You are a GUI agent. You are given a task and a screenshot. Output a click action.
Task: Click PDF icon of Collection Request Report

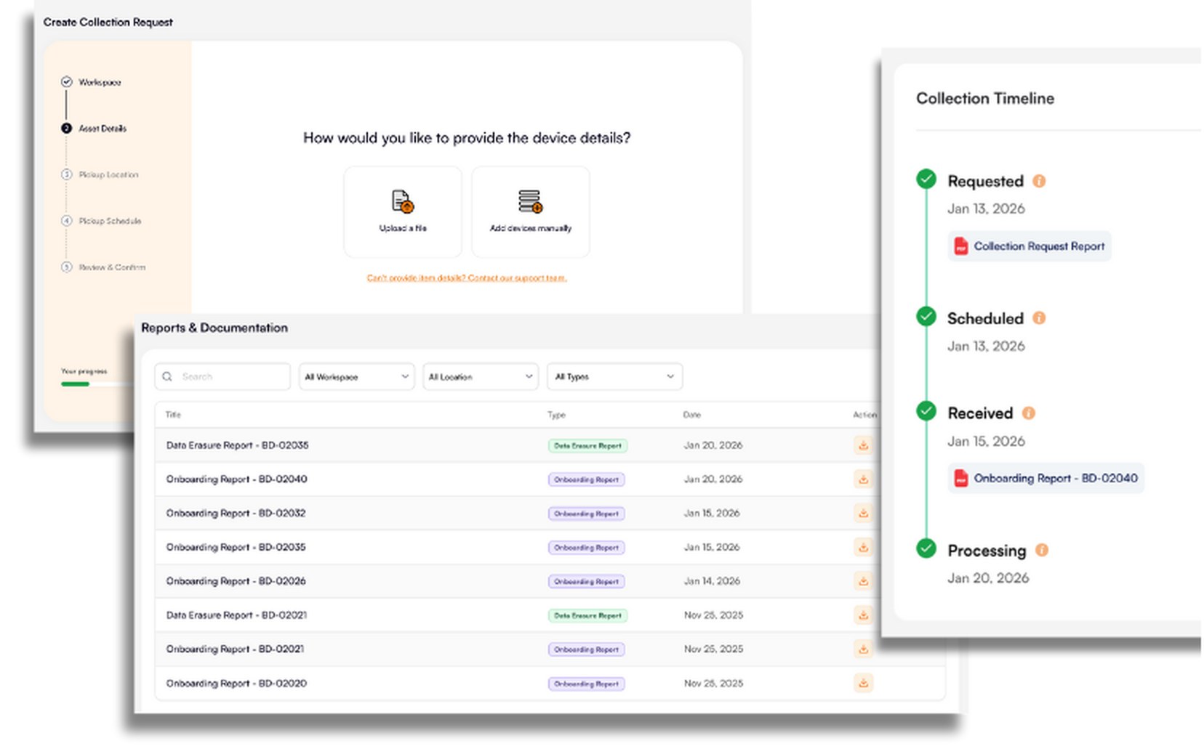pyautogui.click(x=960, y=246)
